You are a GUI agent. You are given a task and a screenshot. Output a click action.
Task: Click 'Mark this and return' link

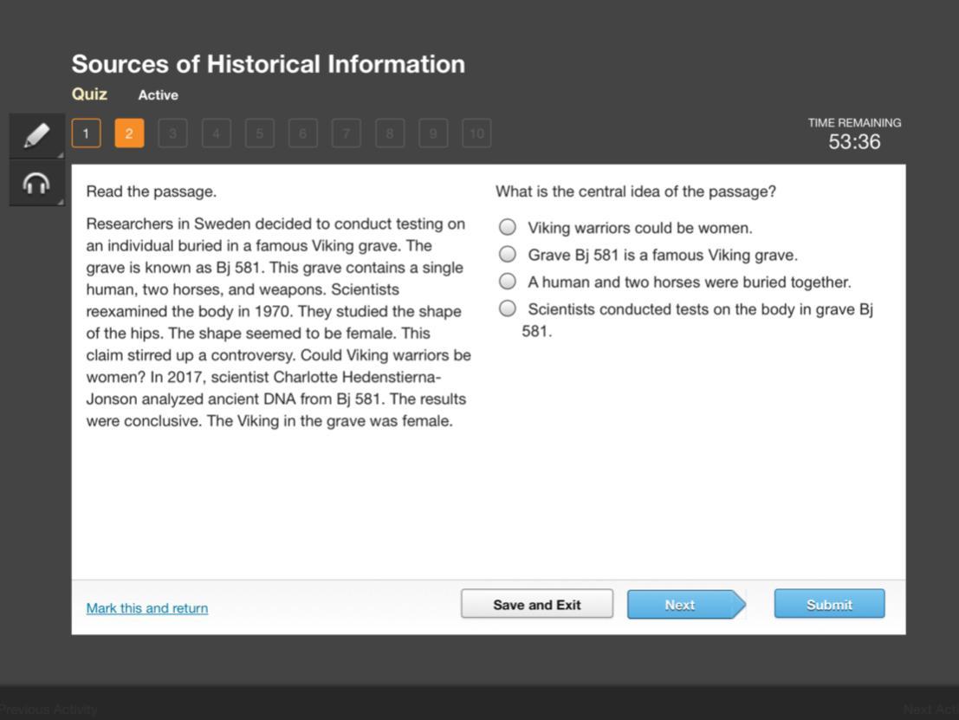pos(147,608)
